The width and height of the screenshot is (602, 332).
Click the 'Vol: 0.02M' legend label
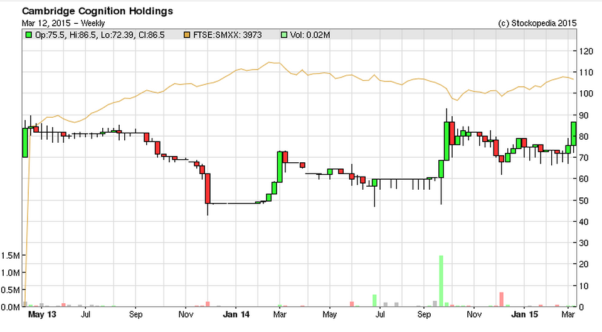(310, 35)
